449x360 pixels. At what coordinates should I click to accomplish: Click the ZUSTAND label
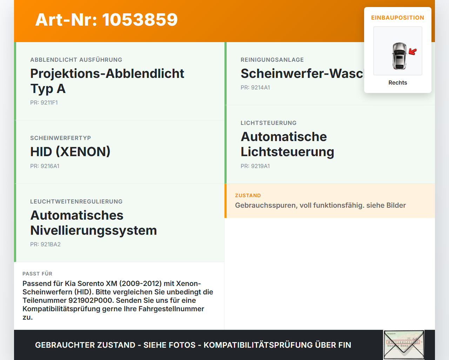(x=248, y=195)
